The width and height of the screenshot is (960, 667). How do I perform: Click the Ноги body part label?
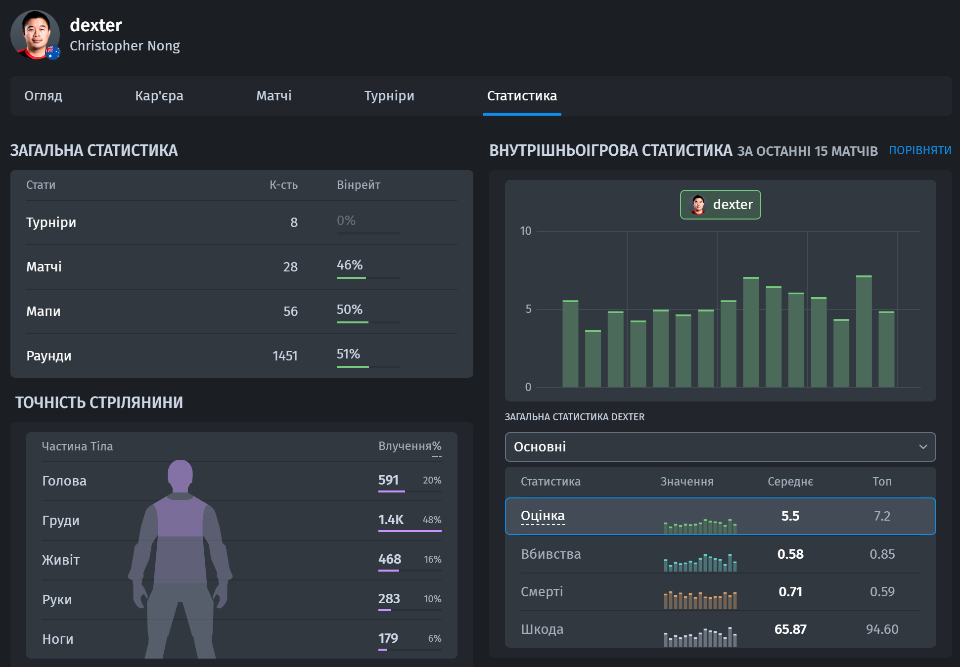coord(58,639)
